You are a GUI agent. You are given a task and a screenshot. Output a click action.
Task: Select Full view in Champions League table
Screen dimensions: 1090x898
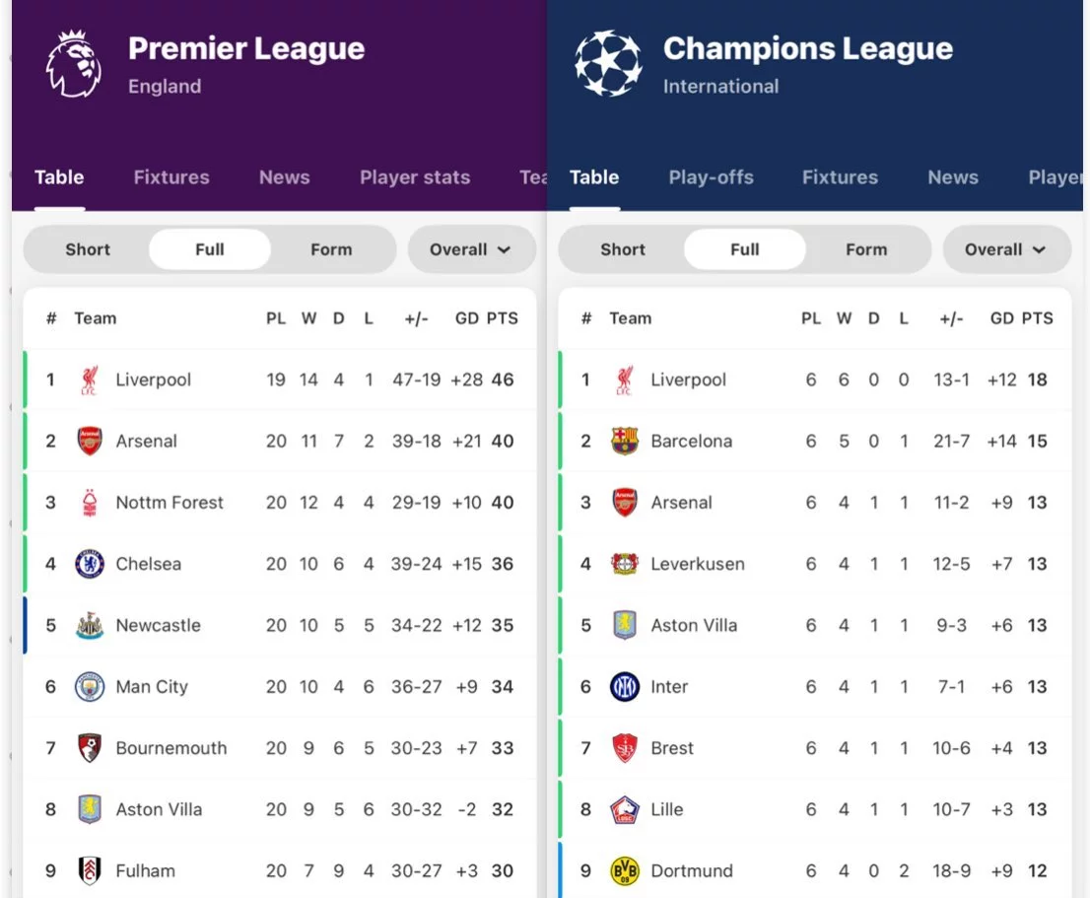744,249
